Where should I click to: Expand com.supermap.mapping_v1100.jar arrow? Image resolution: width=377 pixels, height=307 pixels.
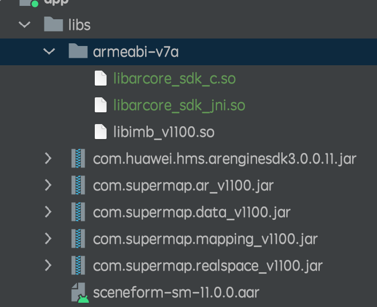(48, 239)
